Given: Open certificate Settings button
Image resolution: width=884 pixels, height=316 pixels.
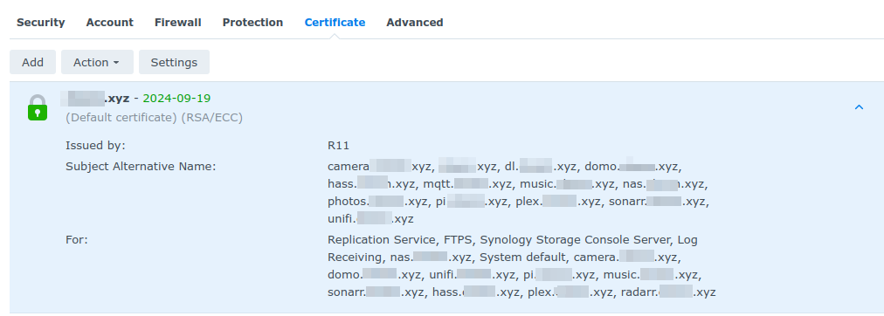Looking at the screenshot, I should 174,62.
